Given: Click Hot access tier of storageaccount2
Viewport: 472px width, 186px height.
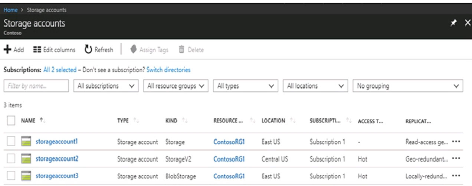Looking at the screenshot, I should coord(363,159).
